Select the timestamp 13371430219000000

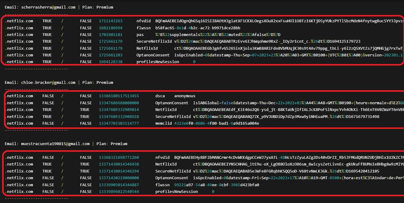(119, 178)
